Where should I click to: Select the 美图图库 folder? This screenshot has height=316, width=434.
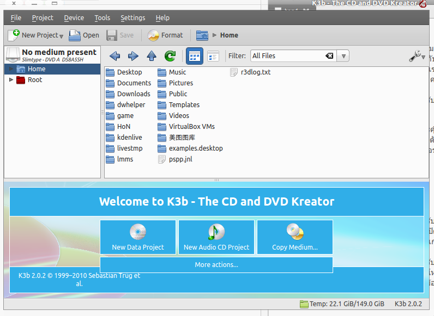pyautogui.click(x=176, y=138)
